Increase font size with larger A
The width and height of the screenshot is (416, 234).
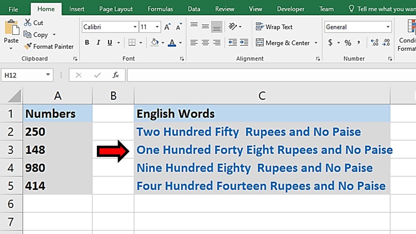click(x=167, y=27)
